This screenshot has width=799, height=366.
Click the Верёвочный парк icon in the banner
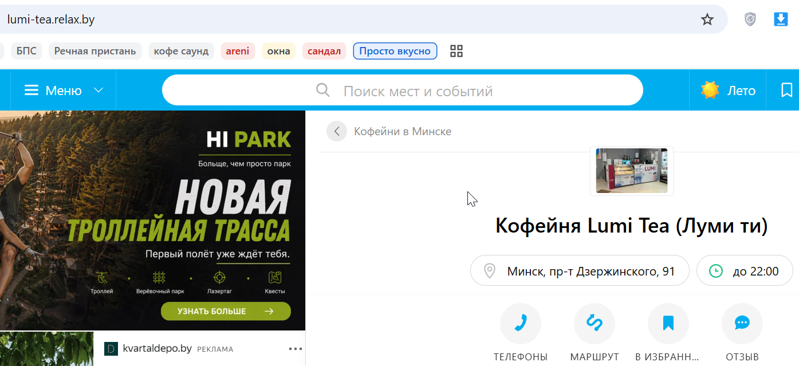(x=159, y=278)
